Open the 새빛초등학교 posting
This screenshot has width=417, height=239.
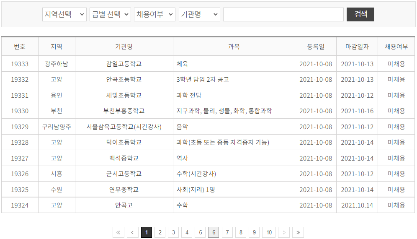[x=124, y=95]
